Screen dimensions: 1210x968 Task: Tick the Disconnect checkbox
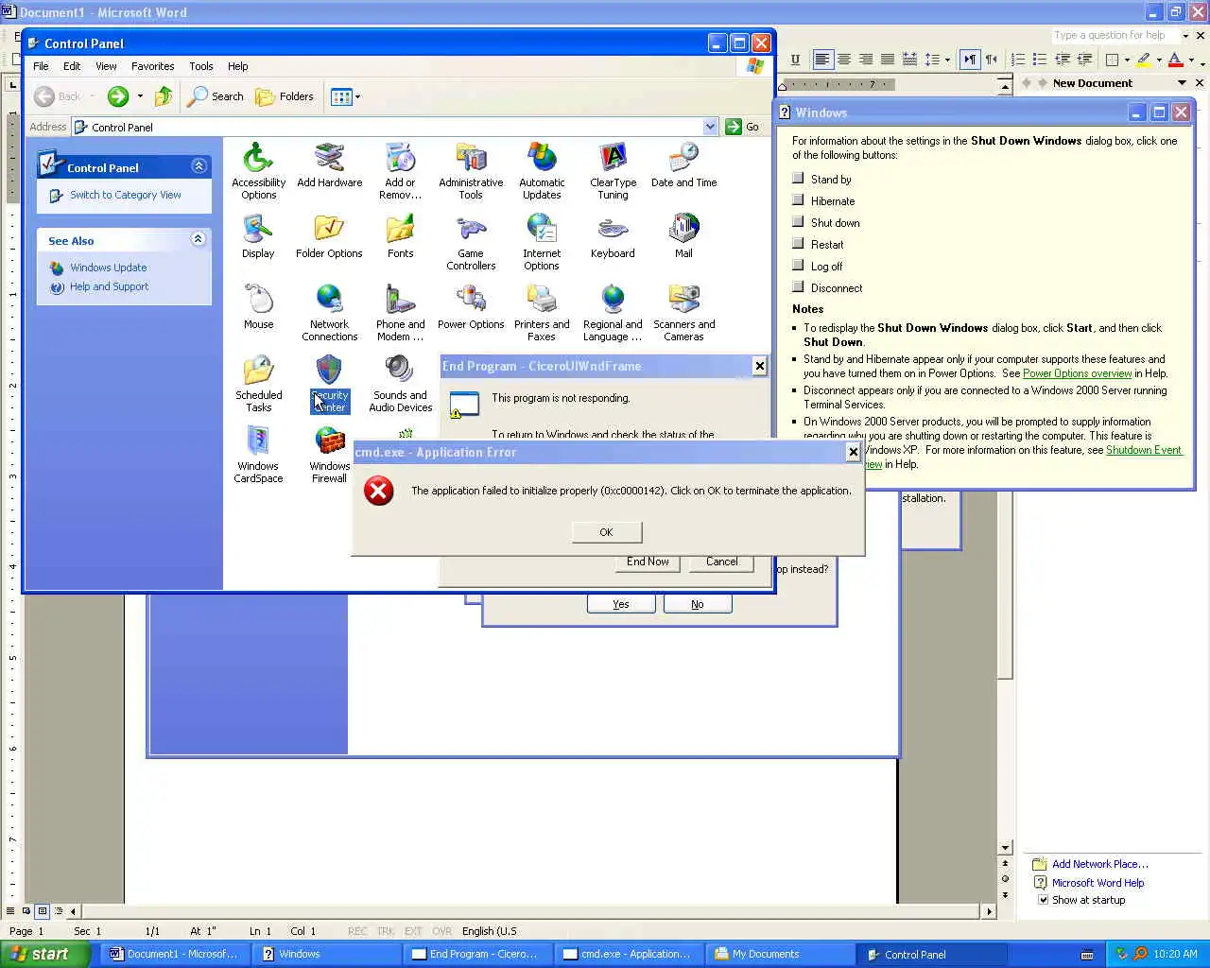coord(798,286)
